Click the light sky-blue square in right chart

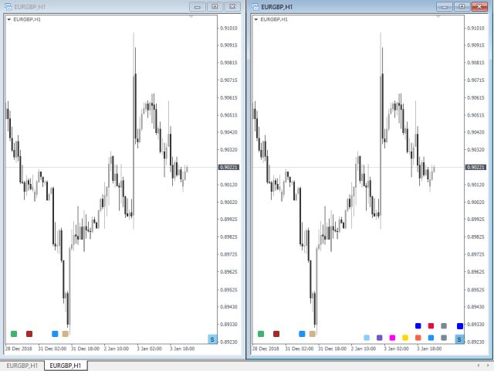click(367, 338)
